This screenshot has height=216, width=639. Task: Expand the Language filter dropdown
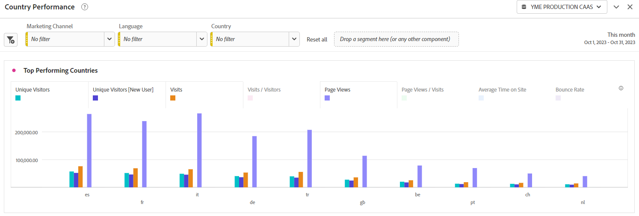(201, 39)
